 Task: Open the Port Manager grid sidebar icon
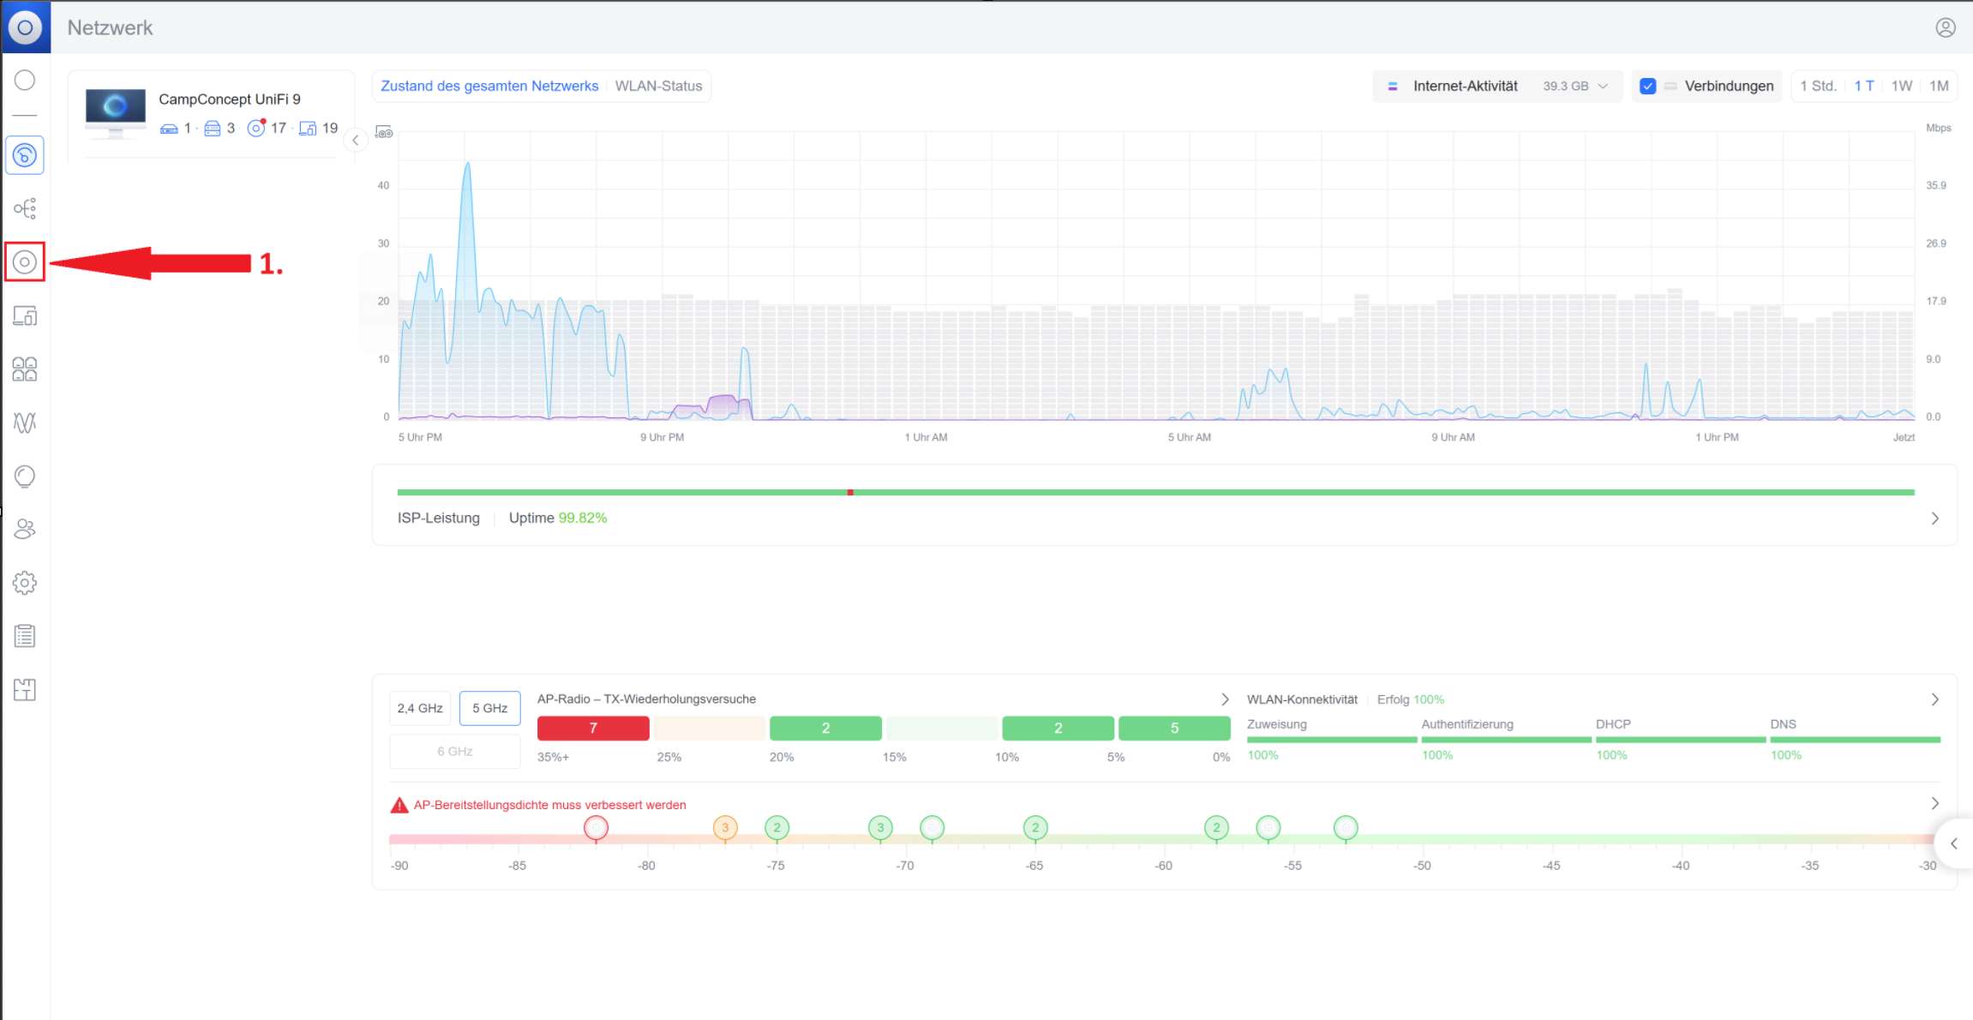tap(25, 369)
